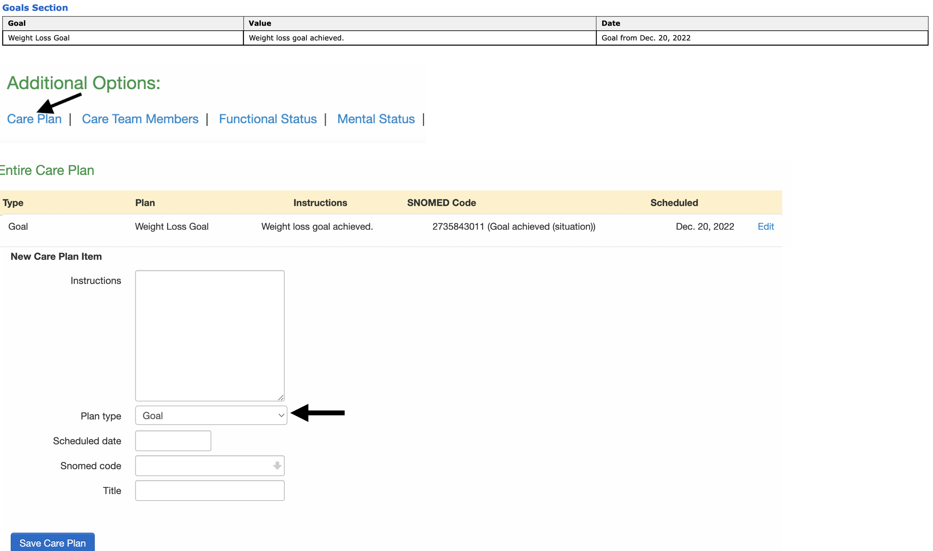
Task: Click the SNOMED Code column header
Action: coord(441,203)
